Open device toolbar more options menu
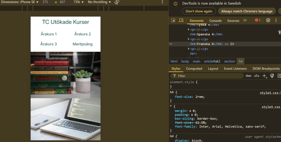Screen dimensions: 281x142 (x=162, y=2)
